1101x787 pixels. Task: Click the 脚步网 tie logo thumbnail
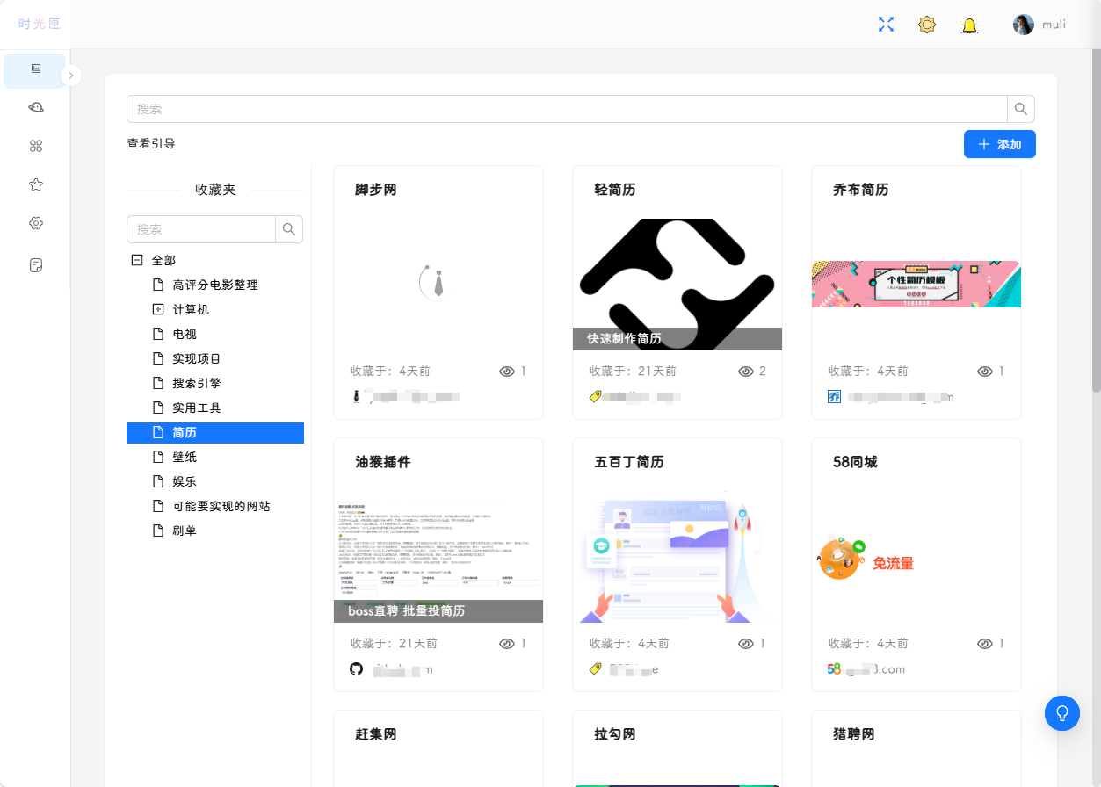(438, 284)
